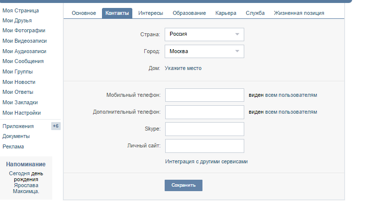The width and height of the screenshot is (390, 209).
Task: Expand the Город city dropdown showing Москва
Action: [x=204, y=52]
